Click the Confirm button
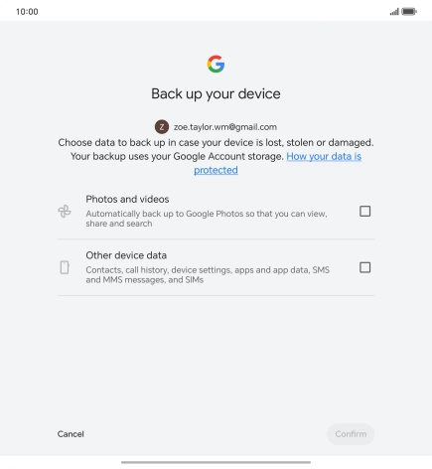The width and height of the screenshot is (432, 469). [x=351, y=434]
